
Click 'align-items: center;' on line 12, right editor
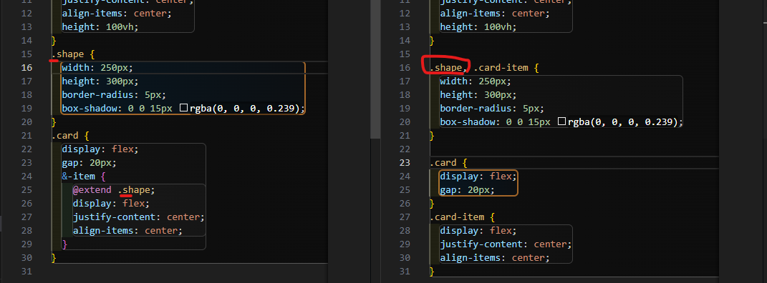tap(495, 13)
